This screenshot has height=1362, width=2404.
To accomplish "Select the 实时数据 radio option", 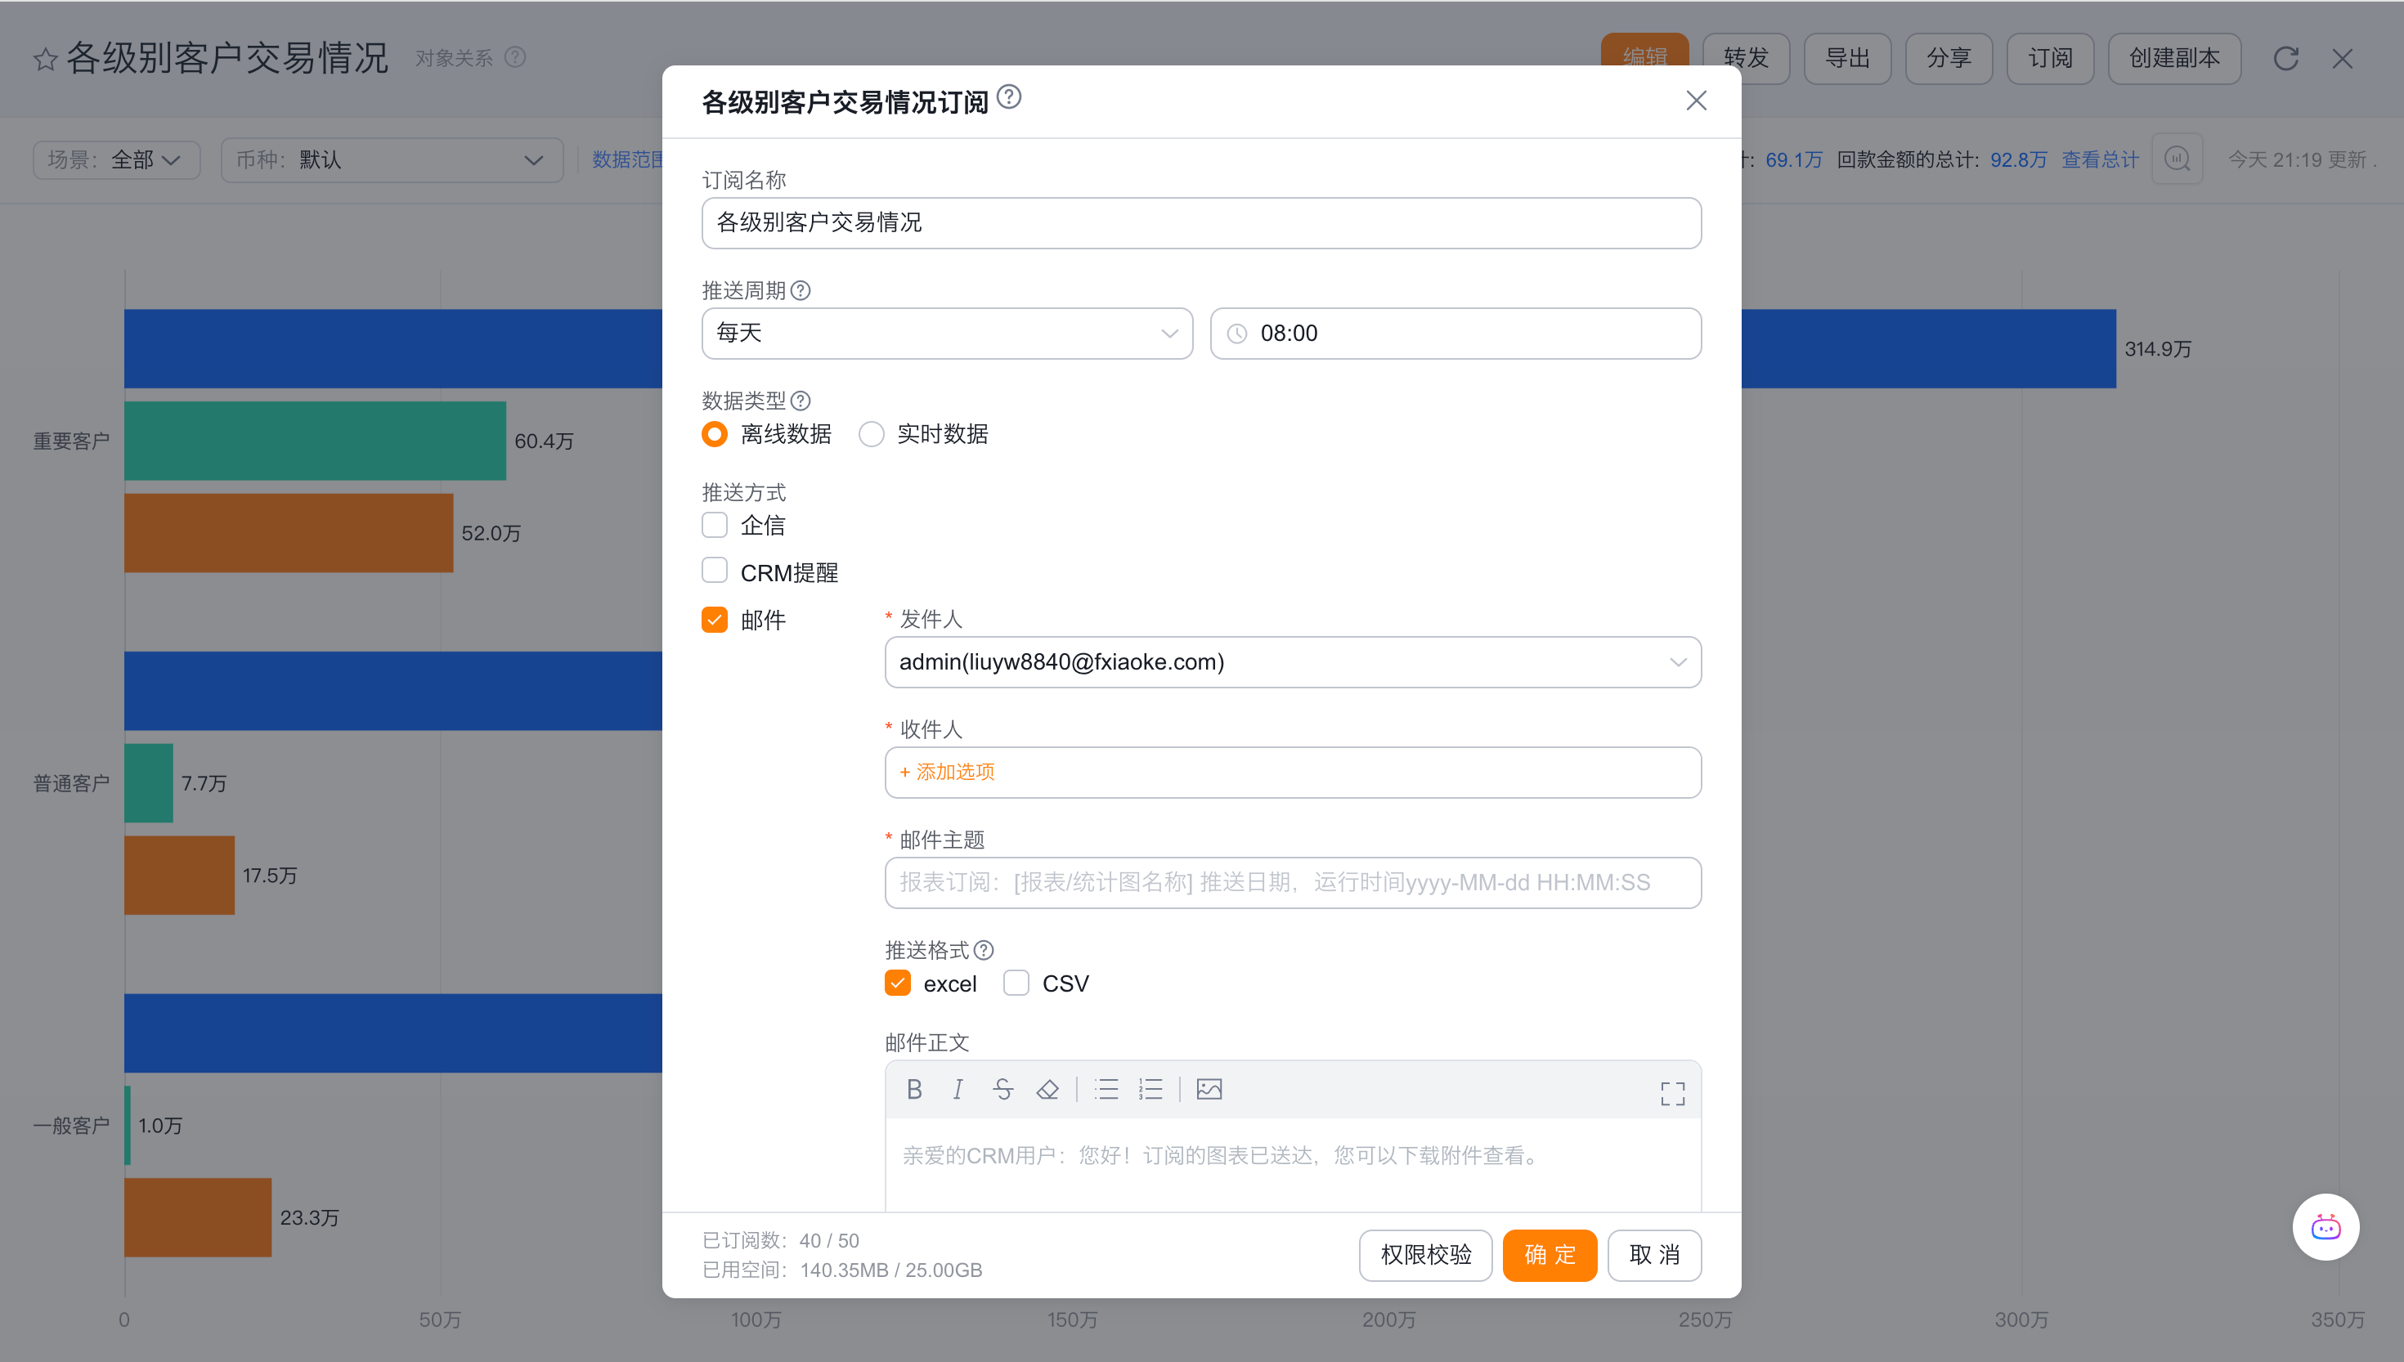I will (872, 434).
